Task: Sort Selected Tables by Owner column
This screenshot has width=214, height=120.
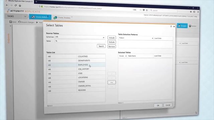Action: click(123, 56)
